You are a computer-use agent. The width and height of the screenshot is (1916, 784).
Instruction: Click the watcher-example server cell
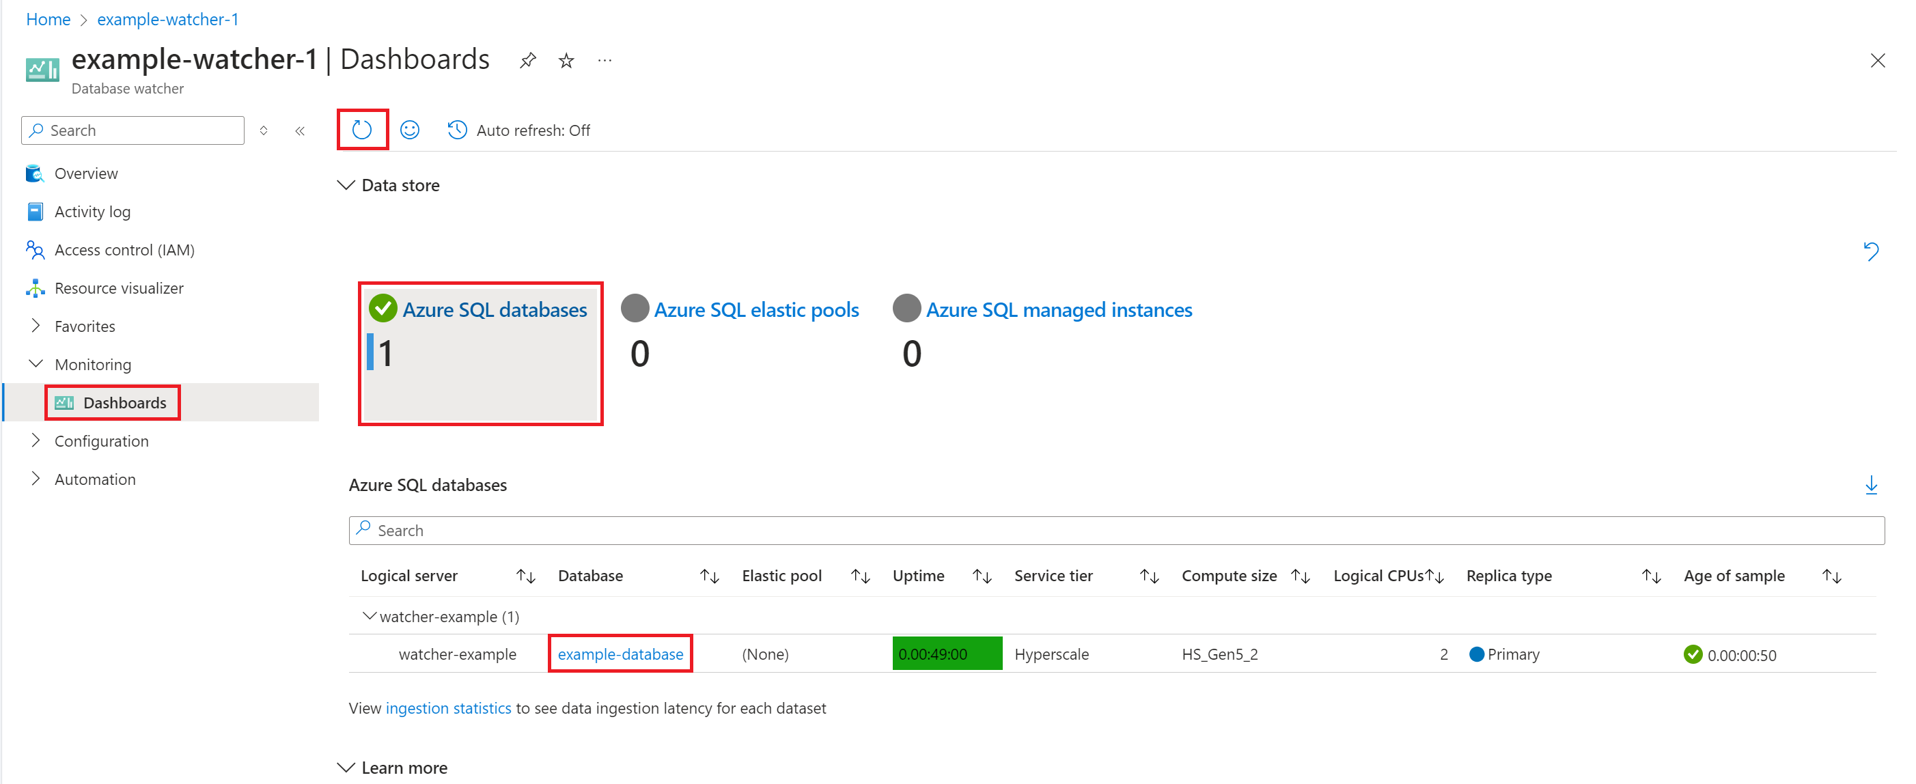[457, 654]
